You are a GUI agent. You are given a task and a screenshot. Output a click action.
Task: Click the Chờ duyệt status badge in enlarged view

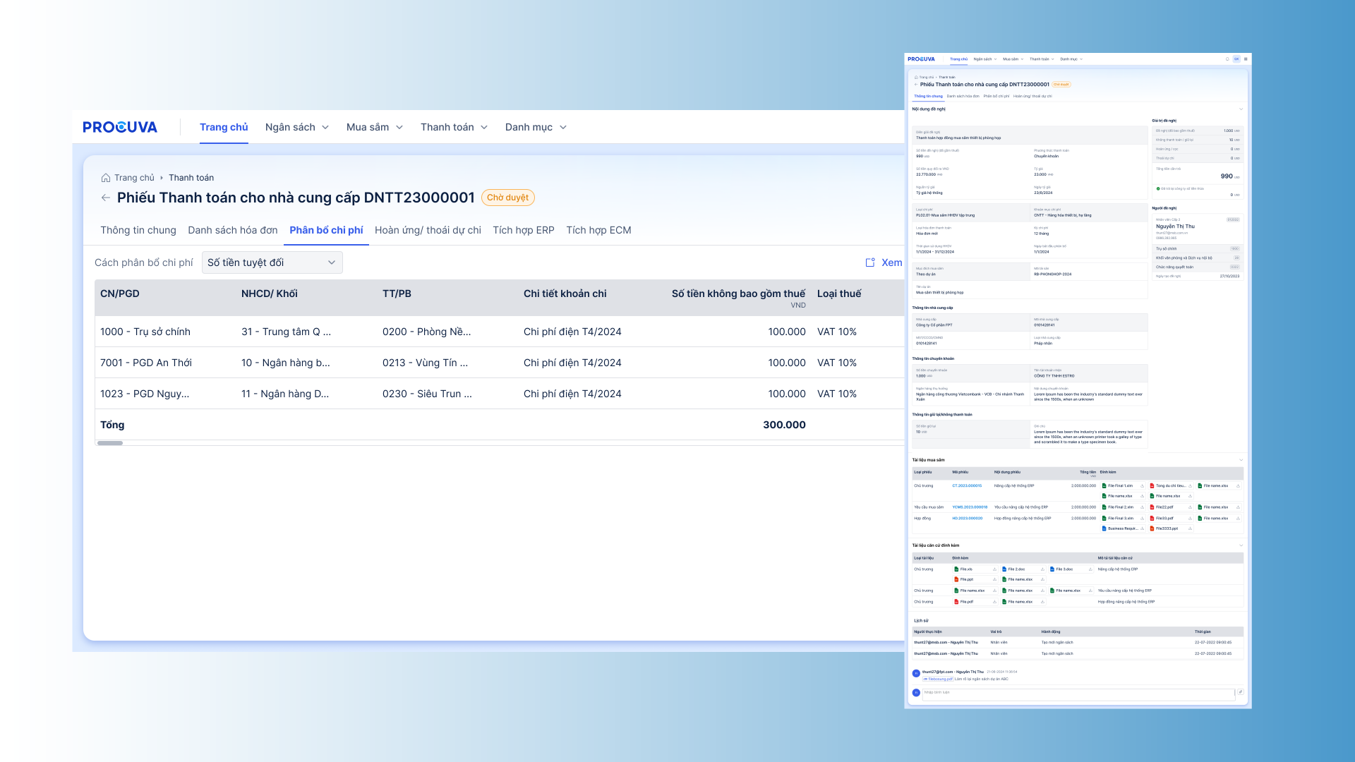point(508,198)
